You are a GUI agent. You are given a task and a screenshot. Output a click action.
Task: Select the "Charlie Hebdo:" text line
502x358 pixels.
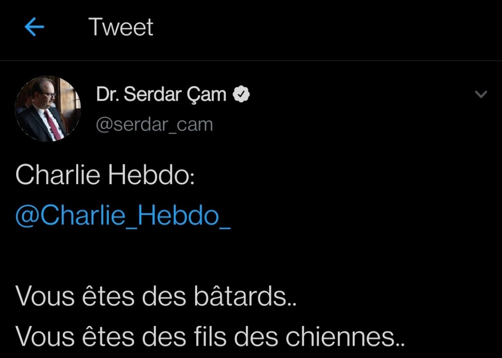[105, 175]
